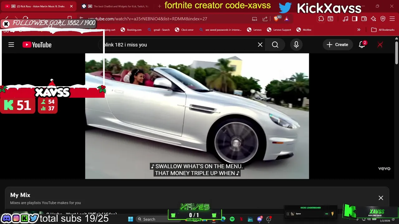The width and height of the screenshot is (399, 224).
Task: Click the taskbar date 1/2/2026
Action: point(385,221)
